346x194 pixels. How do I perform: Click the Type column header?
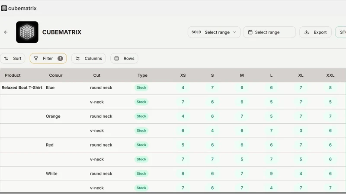point(142,75)
